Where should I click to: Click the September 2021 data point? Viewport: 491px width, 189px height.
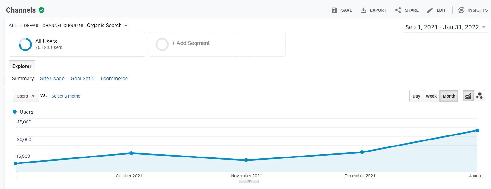pyautogui.click(x=16, y=163)
